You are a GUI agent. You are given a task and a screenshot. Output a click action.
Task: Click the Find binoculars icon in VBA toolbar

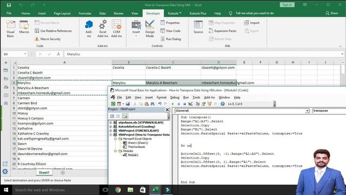coord(152,103)
